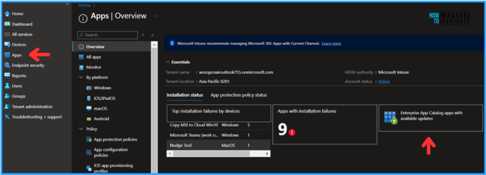
Task: Open App protection policies icon
Action: tap(89, 140)
